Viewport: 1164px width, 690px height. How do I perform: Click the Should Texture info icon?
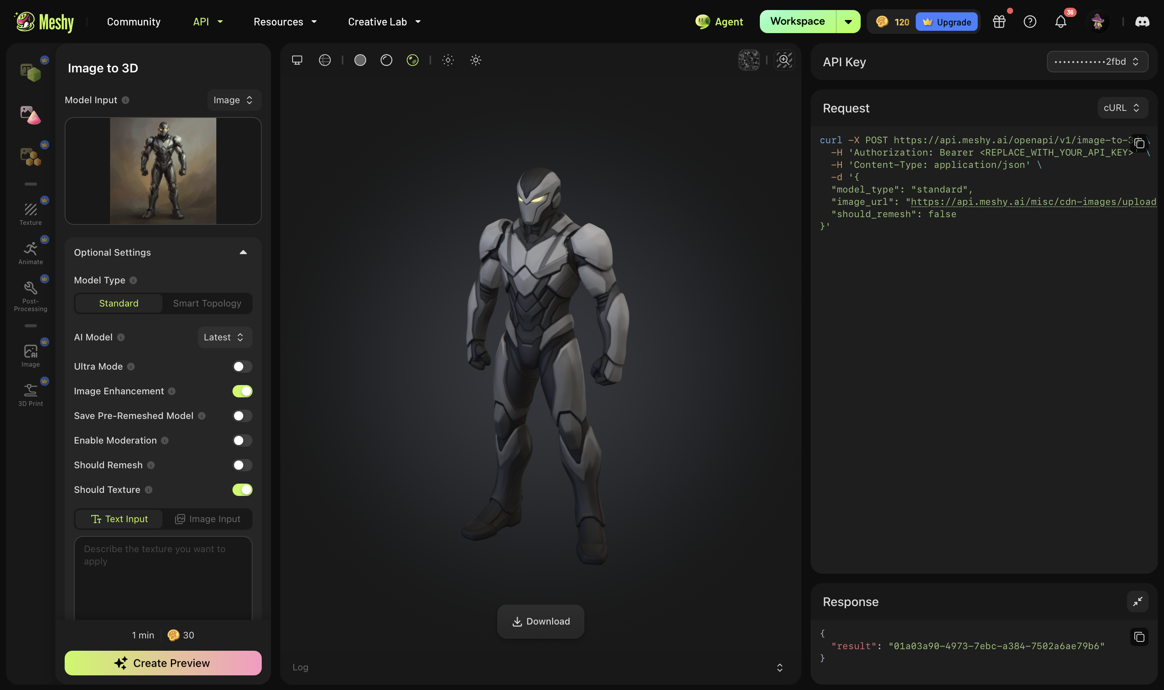[x=148, y=490]
